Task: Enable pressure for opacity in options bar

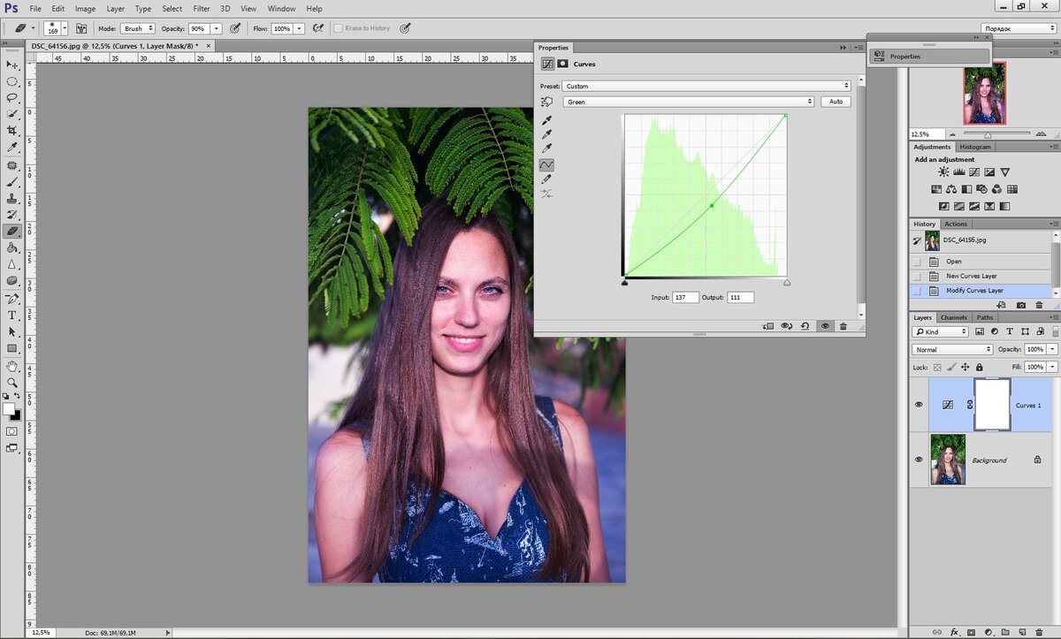Action: click(235, 28)
